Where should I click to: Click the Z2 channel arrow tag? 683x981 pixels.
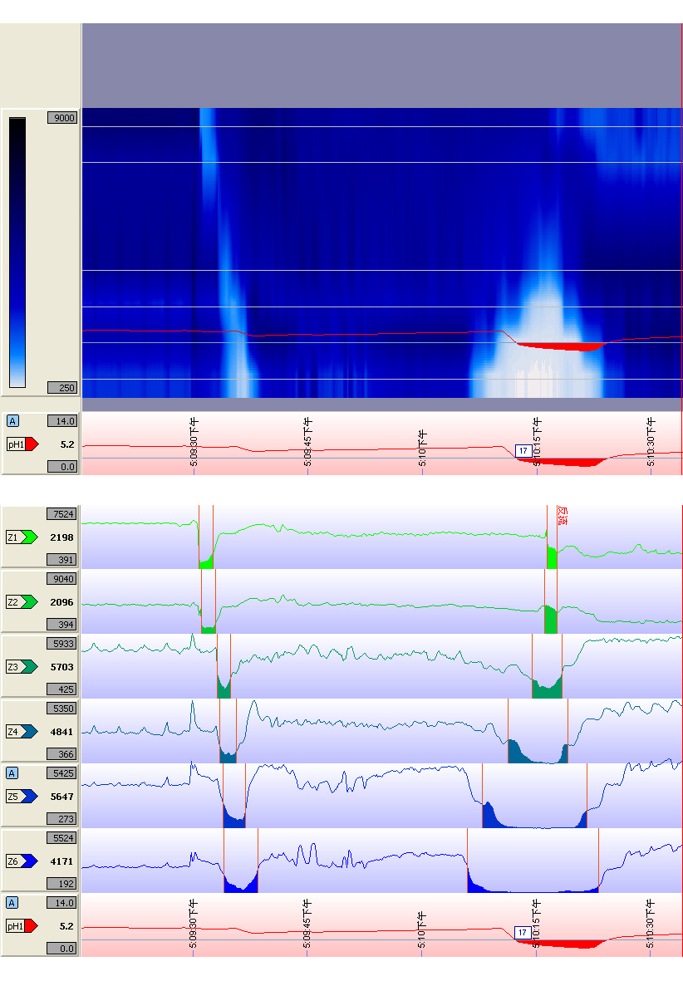pos(22,602)
